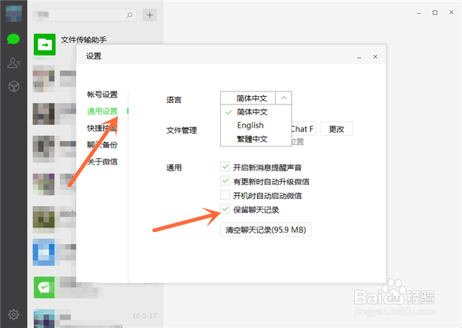Image resolution: width=462 pixels, height=328 pixels.
Task: Click the plus button to start a chat
Action: coord(149,15)
